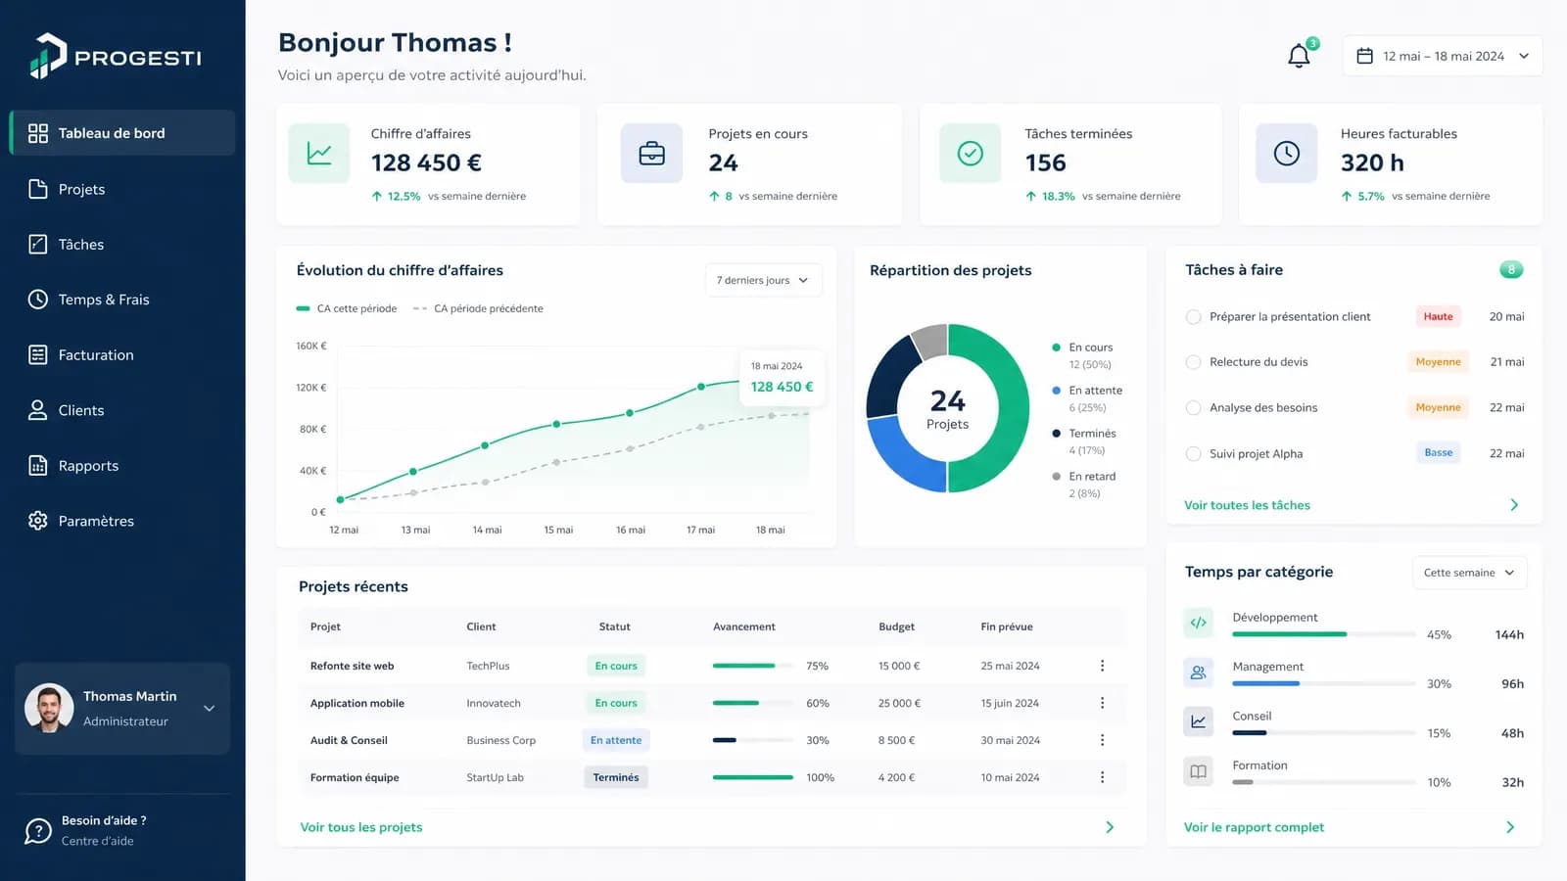The image size is (1567, 881).
Task: Click the Heures facturables clock icon
Action: (x=1286, y=153)
